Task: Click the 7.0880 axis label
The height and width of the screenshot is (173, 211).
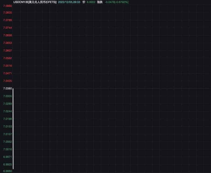Action: click(x=8, y=6)
